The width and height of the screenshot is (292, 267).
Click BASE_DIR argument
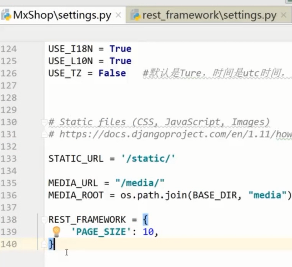tap(215, 195)
